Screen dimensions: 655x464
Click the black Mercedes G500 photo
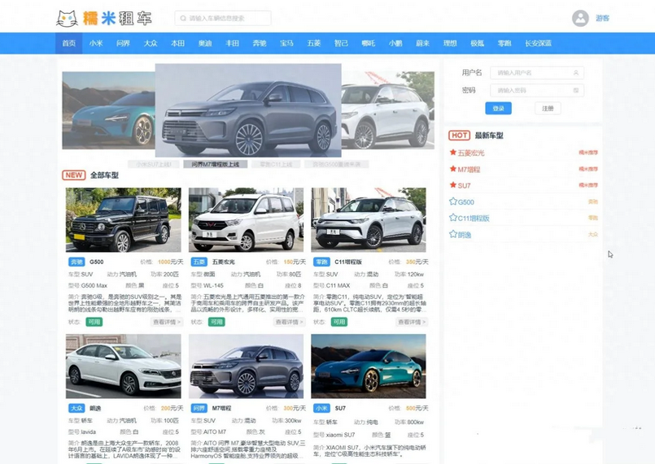(x=124, y=220)
